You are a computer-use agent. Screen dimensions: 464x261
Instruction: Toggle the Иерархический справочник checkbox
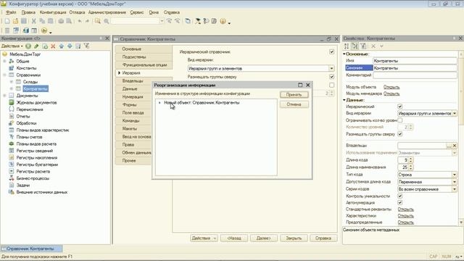pyautogui.click(x=332, y=51)
